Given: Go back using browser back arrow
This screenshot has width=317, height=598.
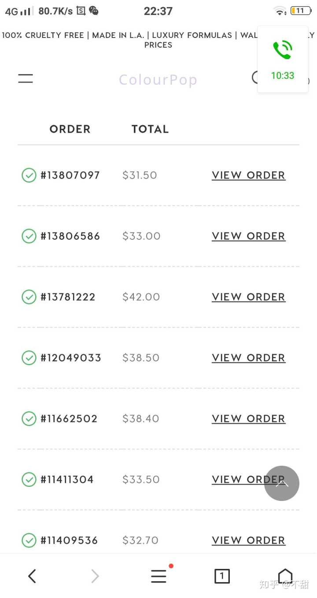Looking at the screenshot, I should click(32, 576).
